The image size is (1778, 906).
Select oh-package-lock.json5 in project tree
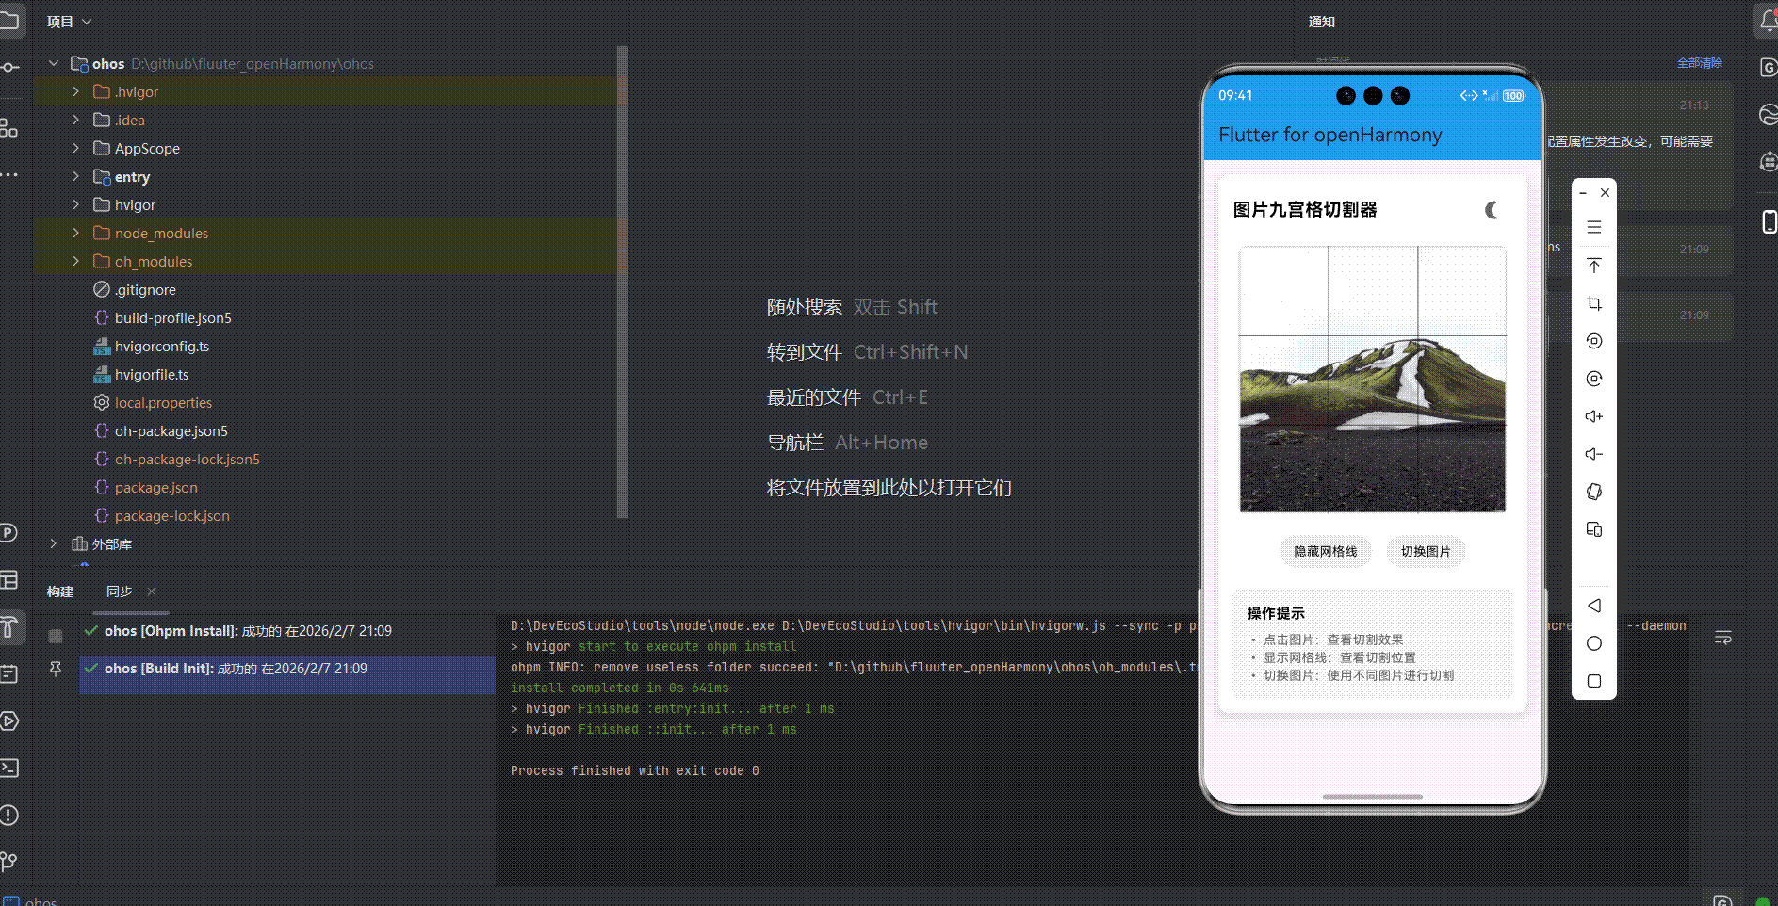pos(187,460)
